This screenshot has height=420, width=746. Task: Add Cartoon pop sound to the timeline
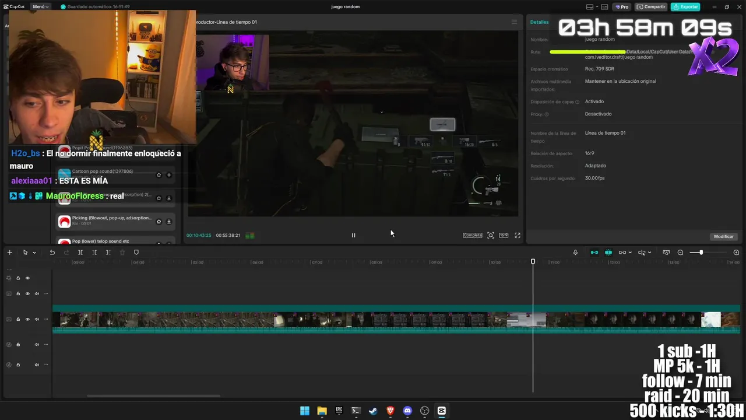click(169, 174)
